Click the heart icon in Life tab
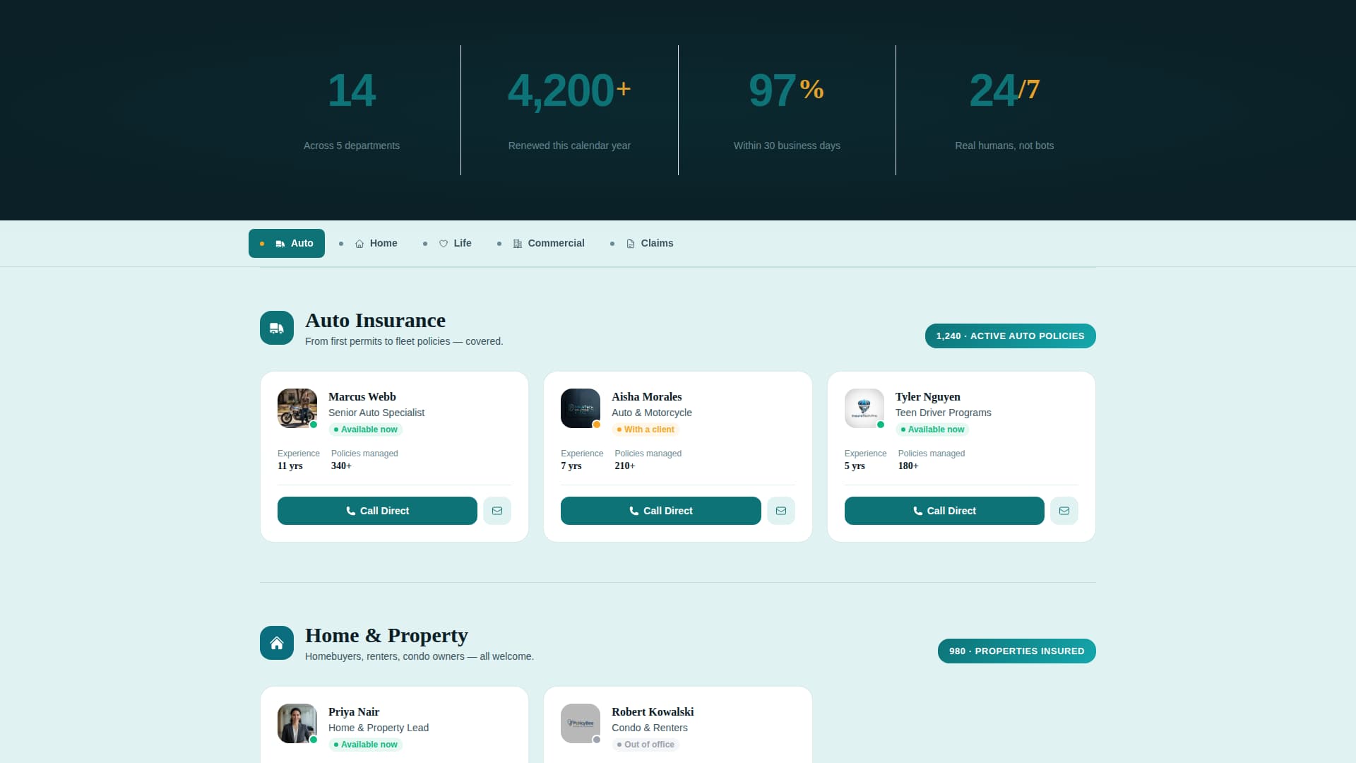Image resolution: width=1356 pixels, height=763 pixels. (444, 244)
